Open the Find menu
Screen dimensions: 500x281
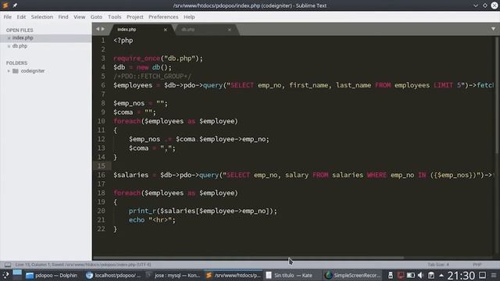63,17
